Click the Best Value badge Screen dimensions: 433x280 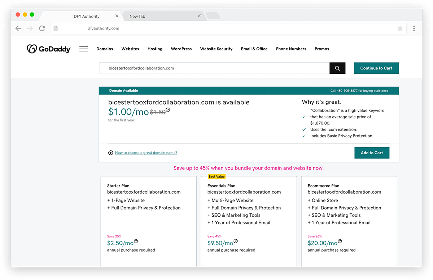pyautogui.click(x=217, y=176)
